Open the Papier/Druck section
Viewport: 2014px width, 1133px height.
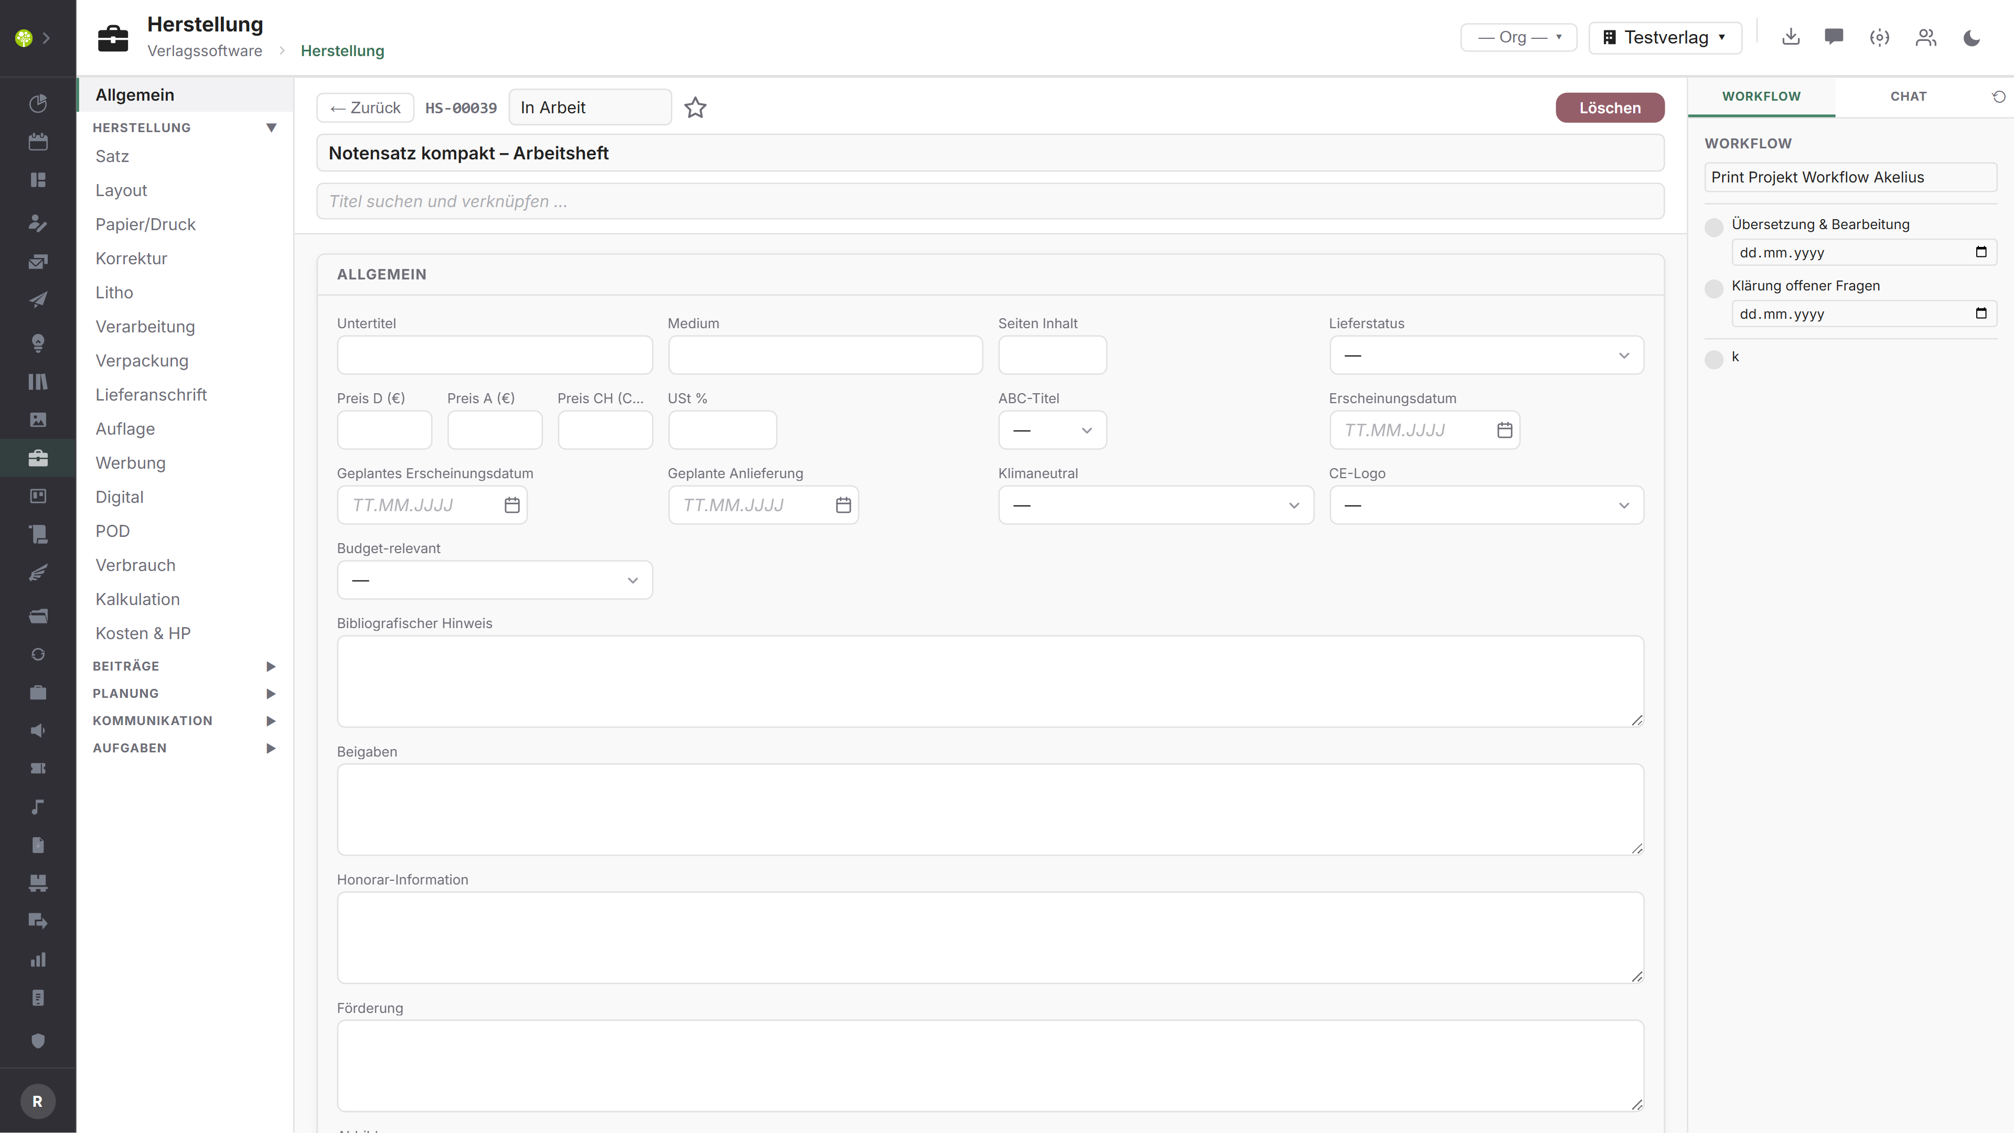click(x=185, y=224)
